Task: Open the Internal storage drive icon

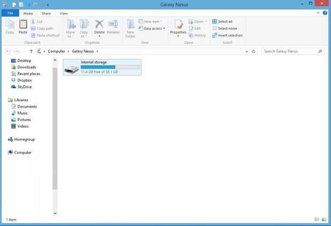Action: click(x=72, y=69)
